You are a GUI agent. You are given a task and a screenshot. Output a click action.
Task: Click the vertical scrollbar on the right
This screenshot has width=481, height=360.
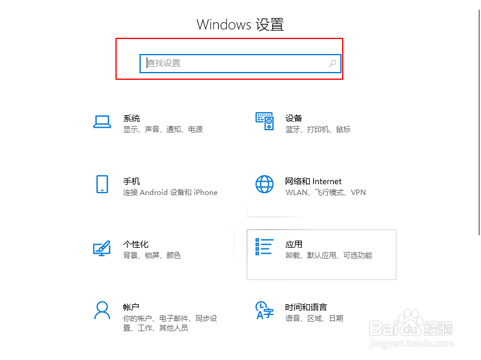coord(479,122)
